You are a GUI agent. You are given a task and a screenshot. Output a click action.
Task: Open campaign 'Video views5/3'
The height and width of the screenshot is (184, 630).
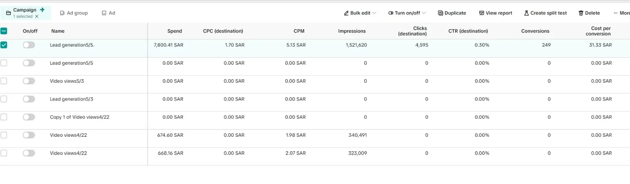tap(67, 81)
